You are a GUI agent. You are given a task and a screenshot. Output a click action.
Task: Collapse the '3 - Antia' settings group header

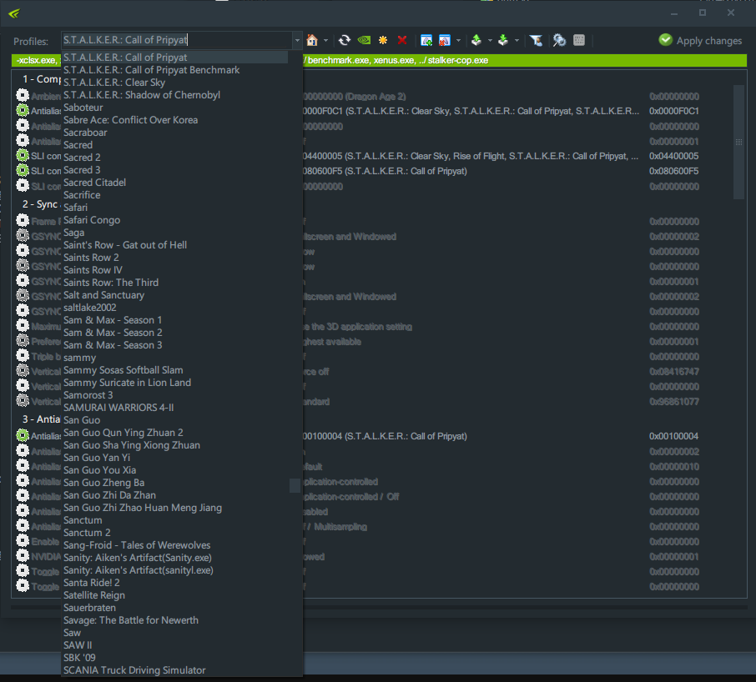point(42,419)
